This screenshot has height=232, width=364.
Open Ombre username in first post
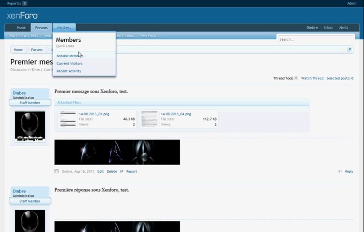point(19,93)
